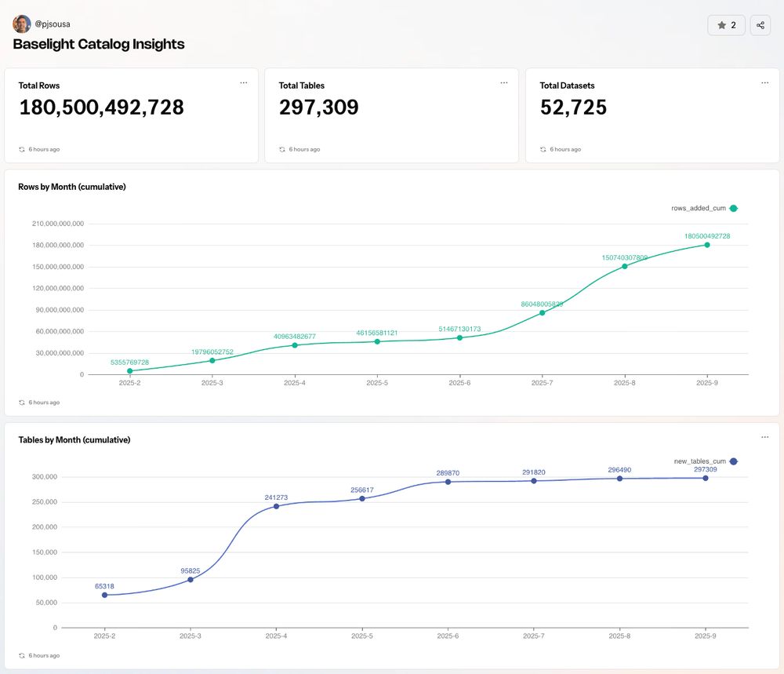Select the 65318 point on the tables chart

coord(104,596)
